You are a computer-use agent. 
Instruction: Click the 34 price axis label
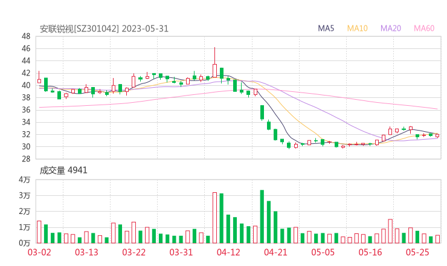click(x=26, y=122)
